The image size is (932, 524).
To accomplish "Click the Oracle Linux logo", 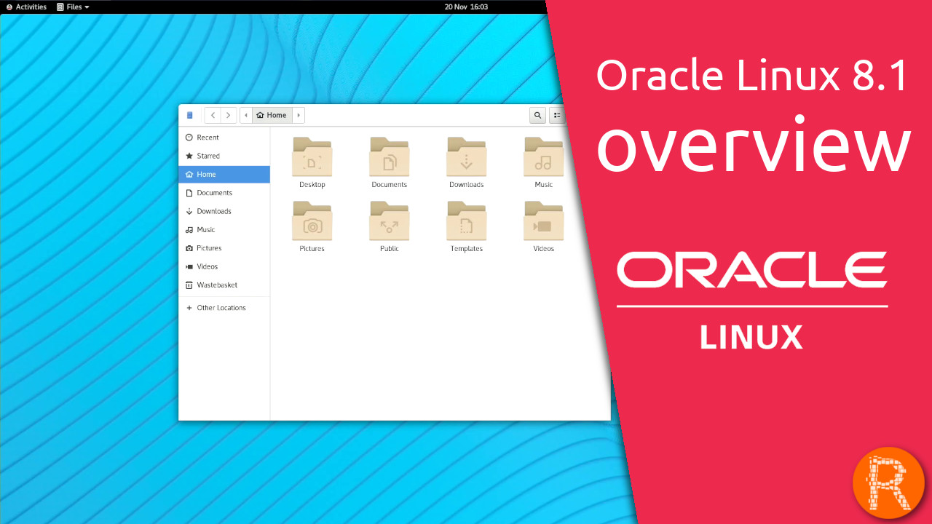I will coord(752,300).
